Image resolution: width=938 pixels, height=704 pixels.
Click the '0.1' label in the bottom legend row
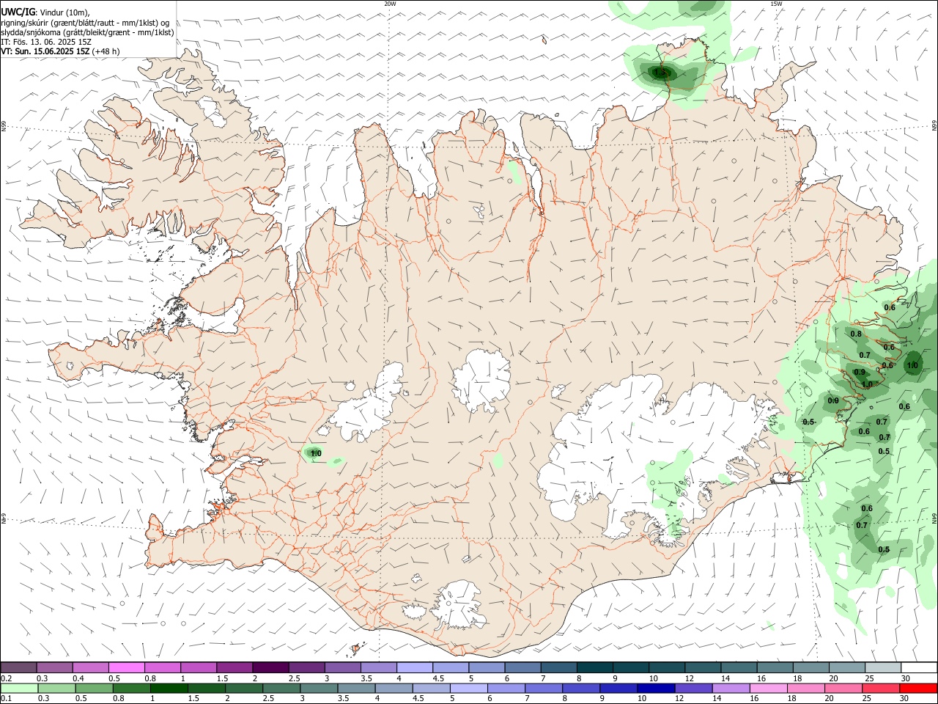tap(6, 699)
